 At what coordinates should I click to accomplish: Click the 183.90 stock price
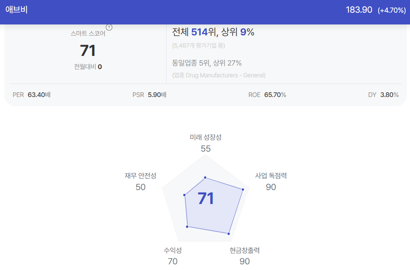359,10
